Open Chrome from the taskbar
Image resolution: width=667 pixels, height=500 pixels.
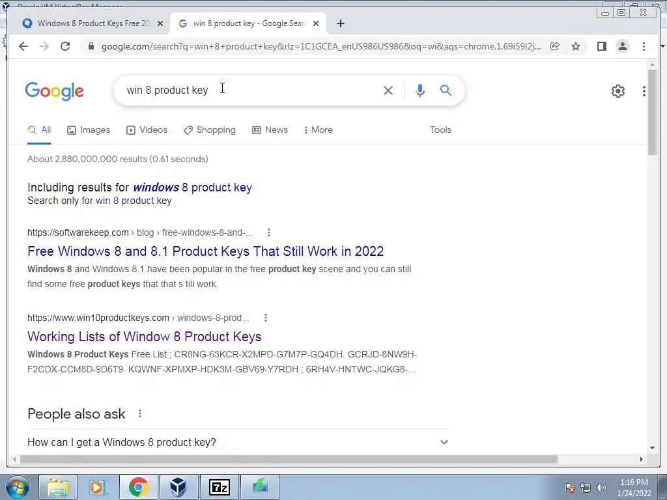[139, 487]
